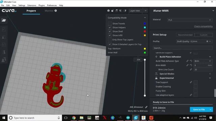Click the Windows Start button
This screenshot has width=216, height=121.
(x=4, y=118)
